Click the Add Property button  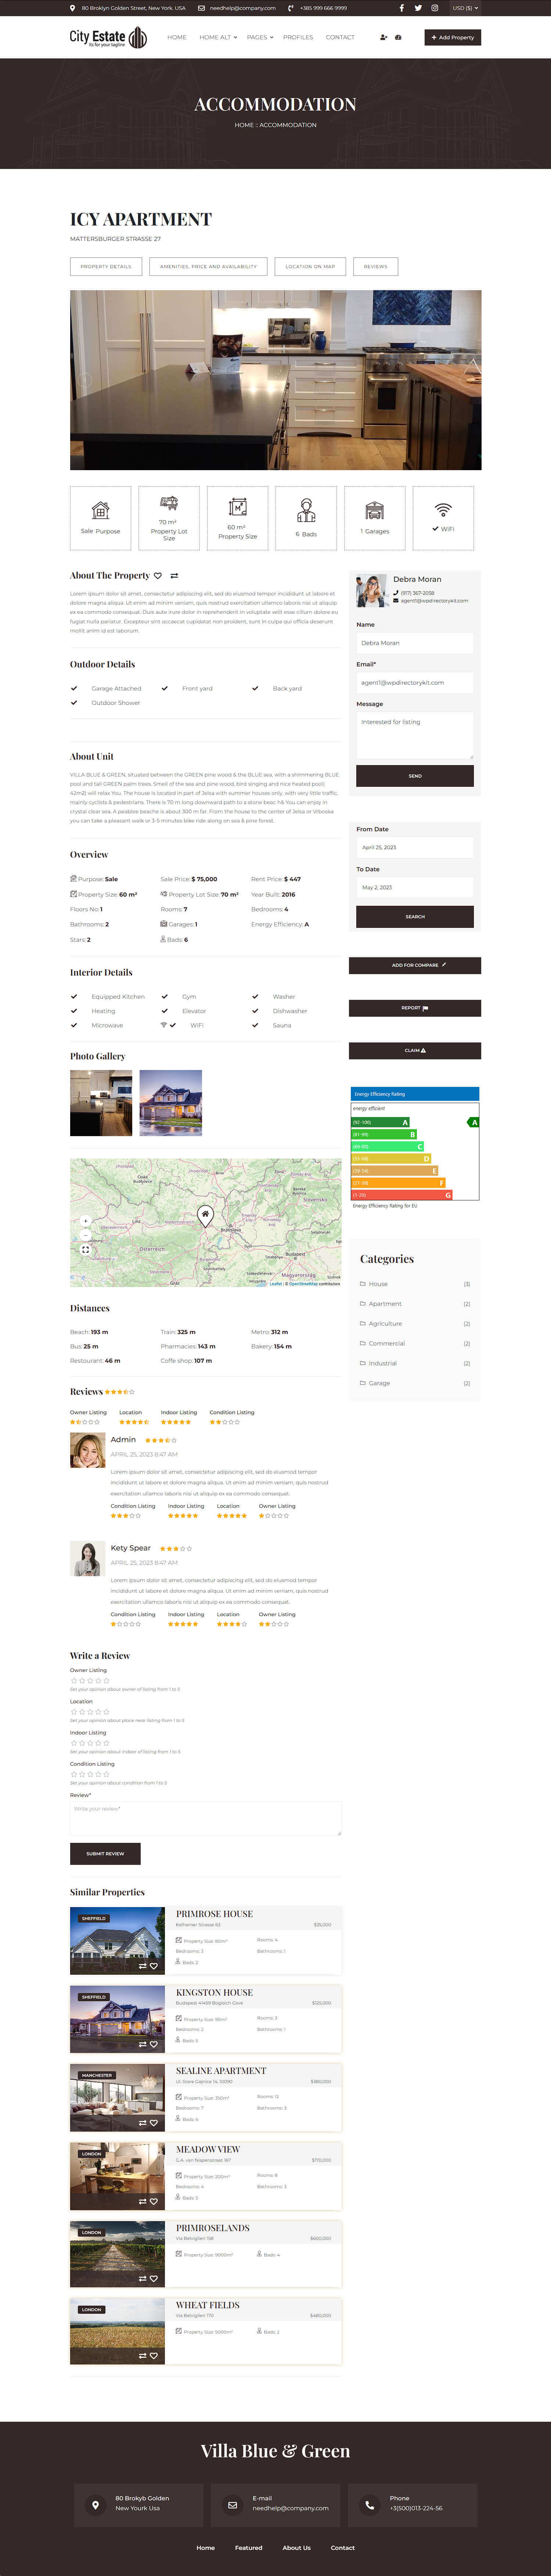[x=453, y=37]
